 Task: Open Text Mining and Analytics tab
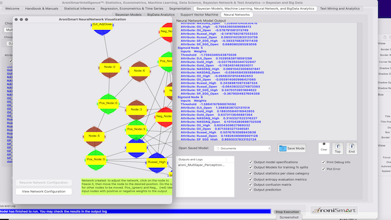(340, 9)
